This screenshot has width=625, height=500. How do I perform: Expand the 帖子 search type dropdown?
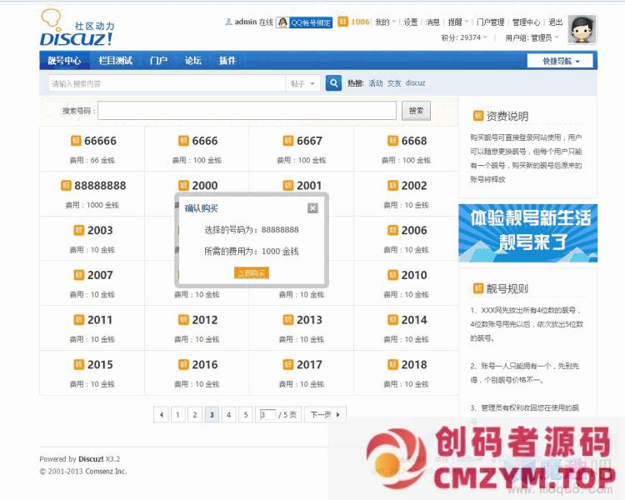coord(303,83)
